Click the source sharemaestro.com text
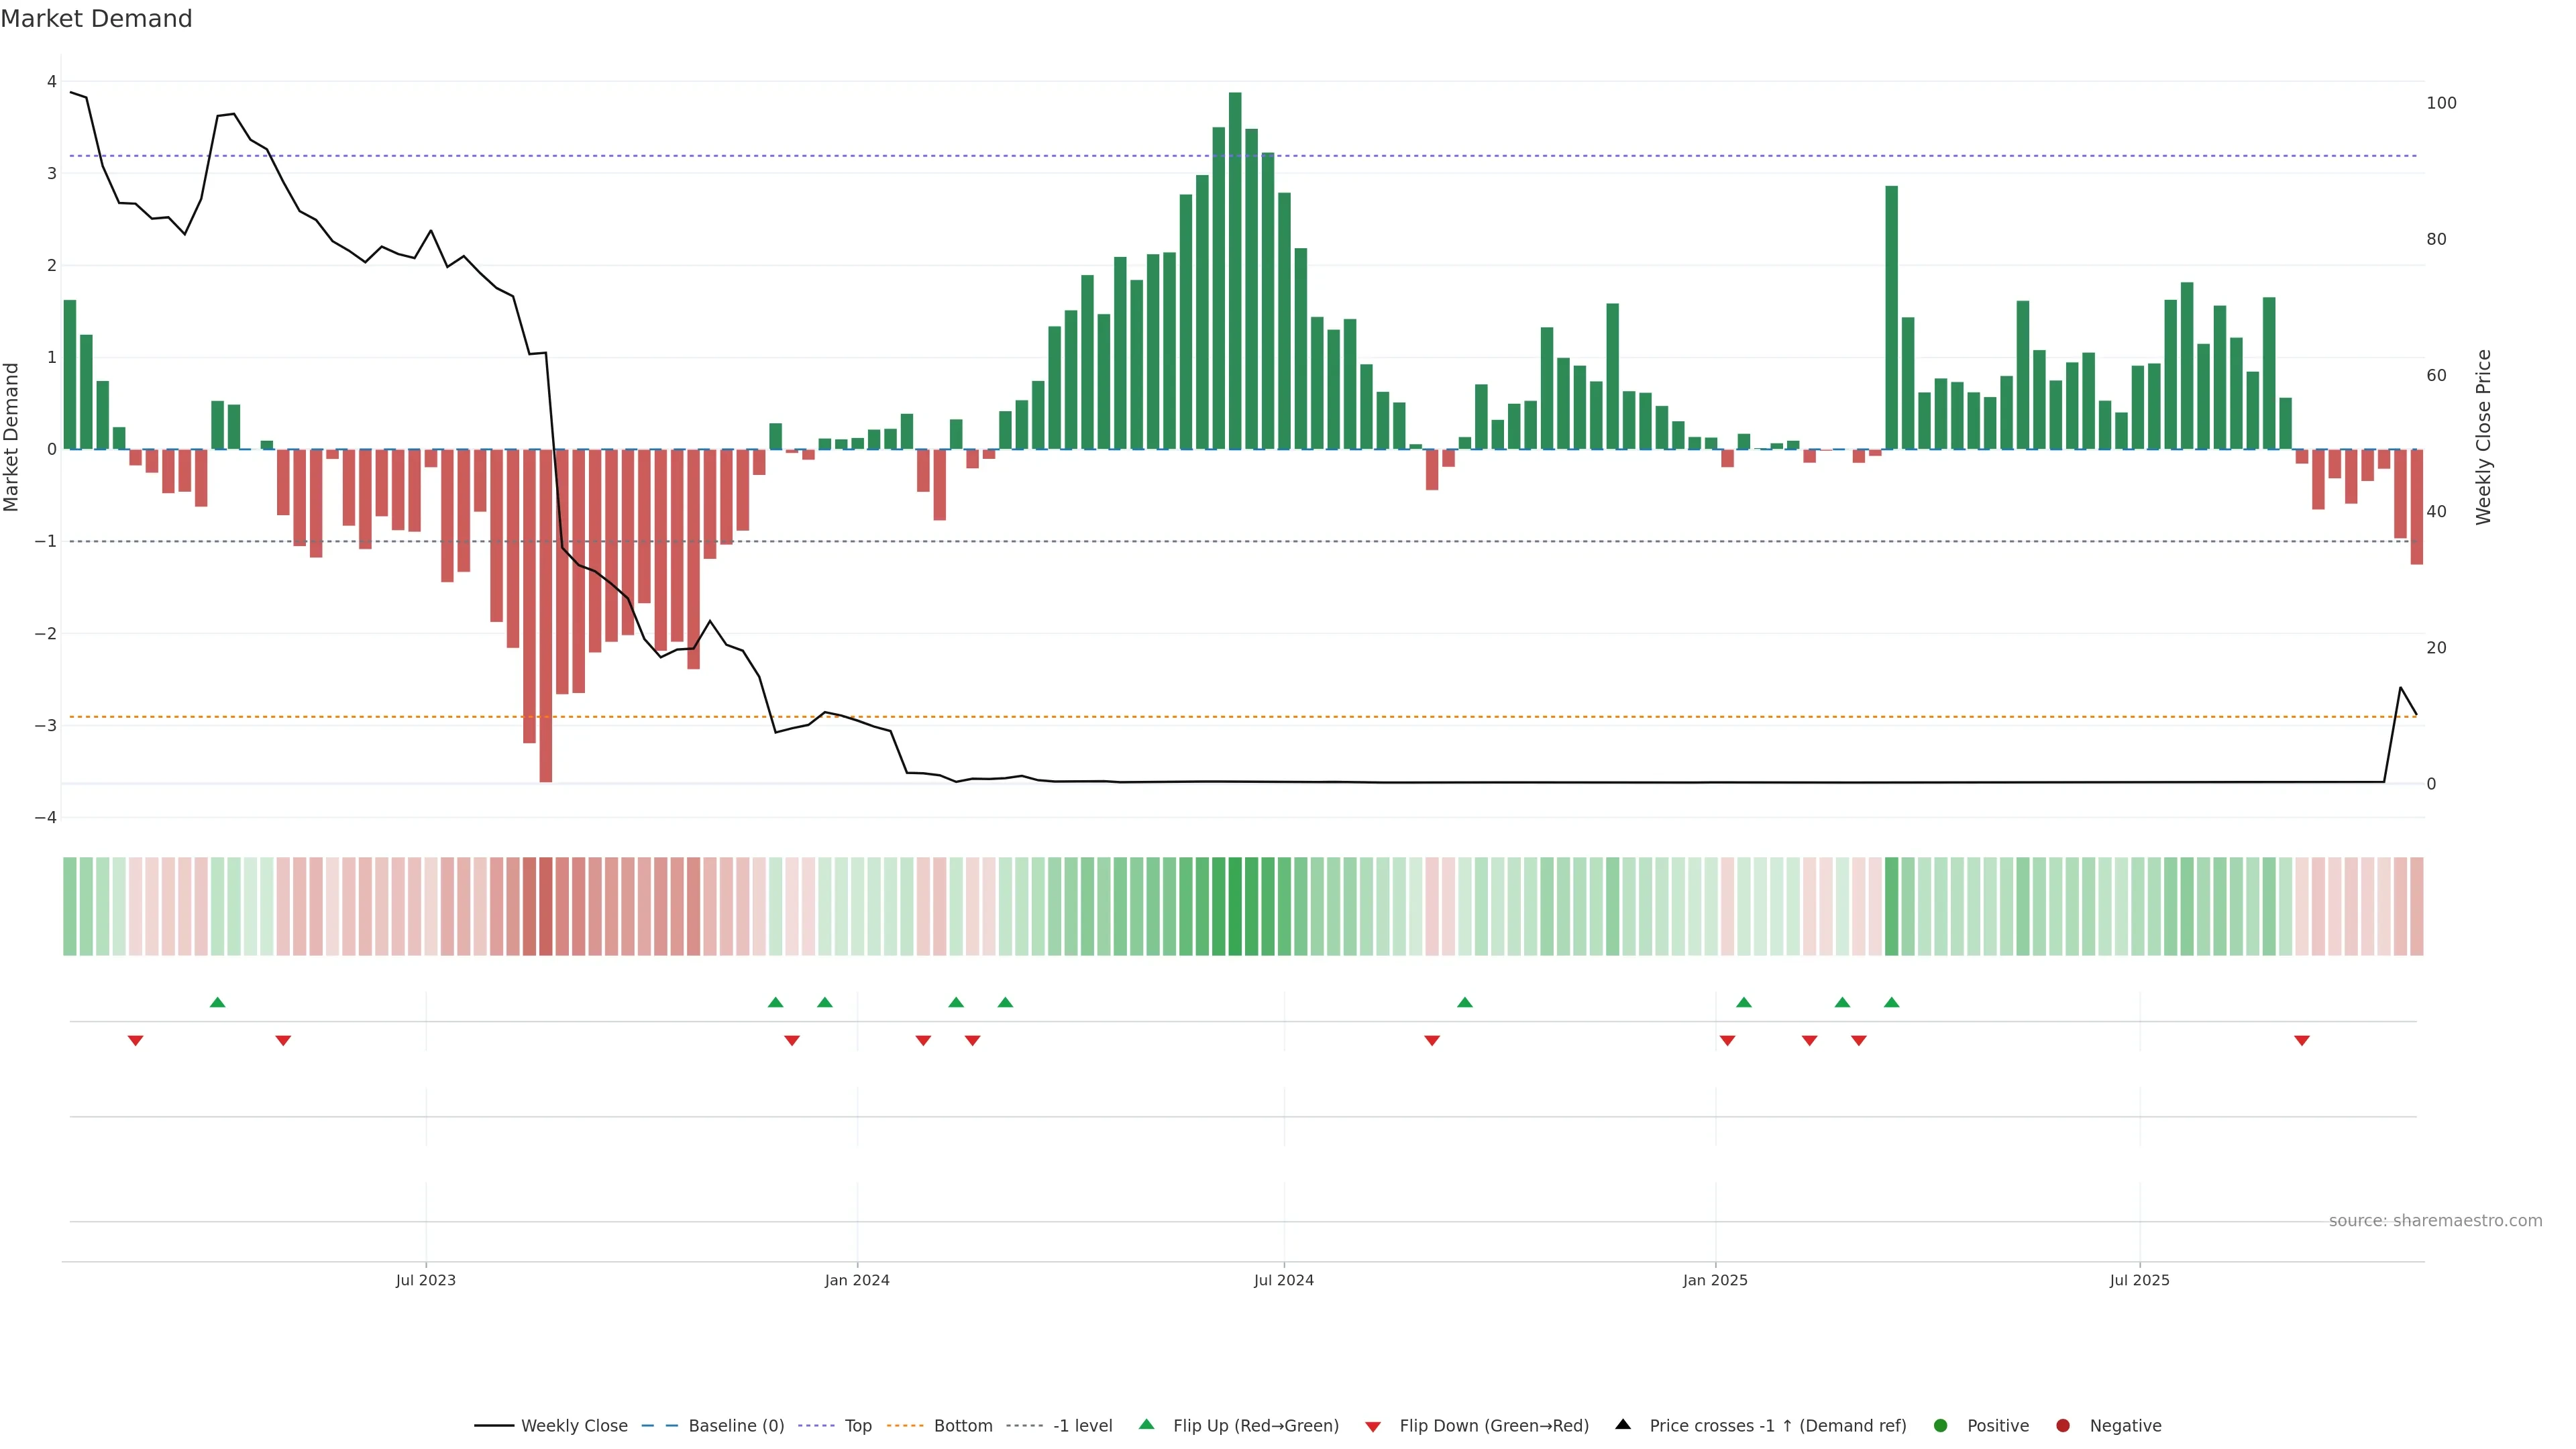This screenshot has width=2576, height=1449. pos(2435,1220)
